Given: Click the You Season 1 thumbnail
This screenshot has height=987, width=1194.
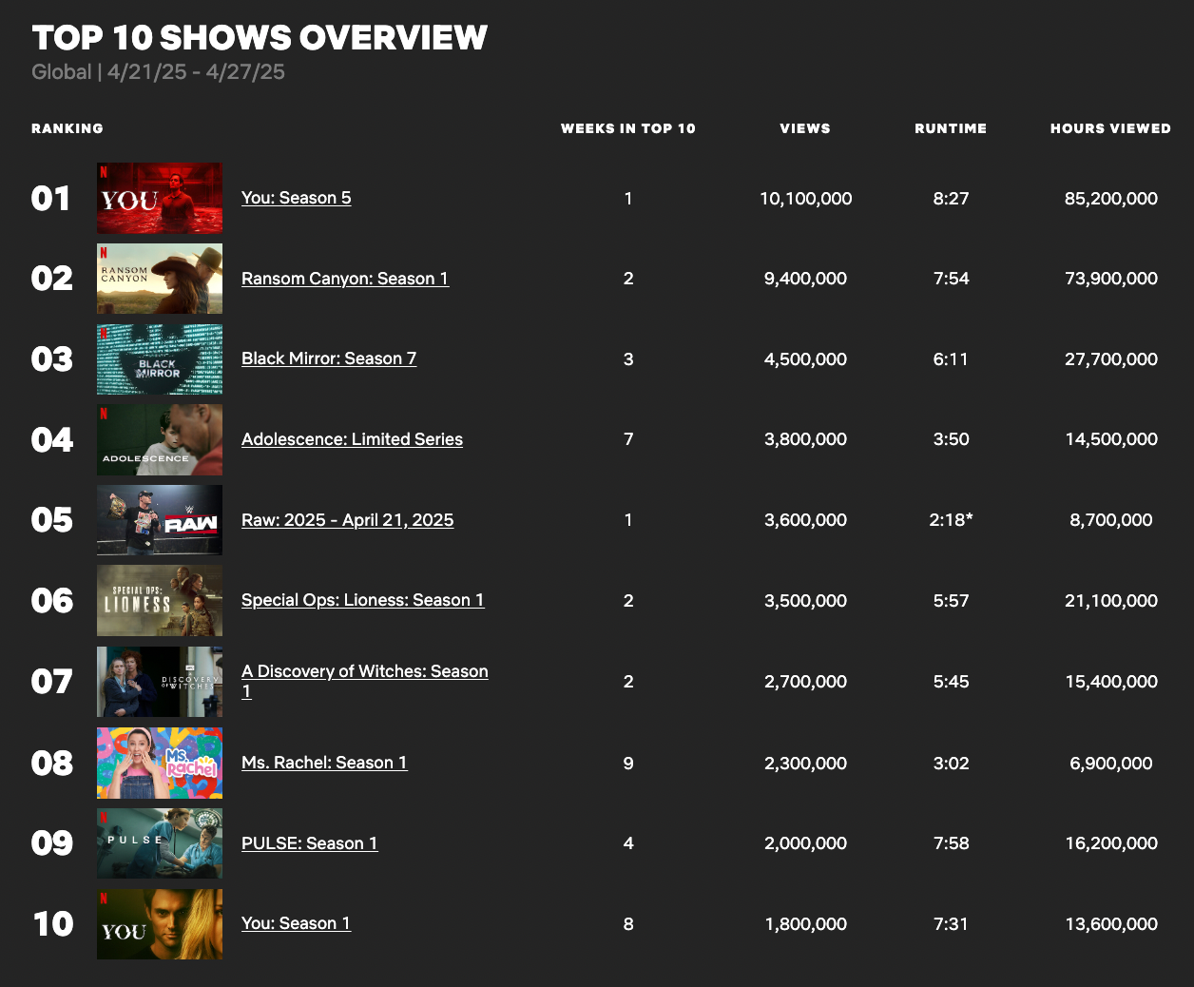Looking at the screenshot, I should [x=160, y=924].
